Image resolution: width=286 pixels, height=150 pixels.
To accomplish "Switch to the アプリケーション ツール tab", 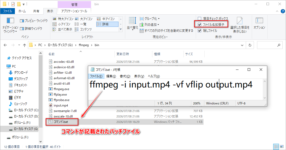I will [74, 11].
